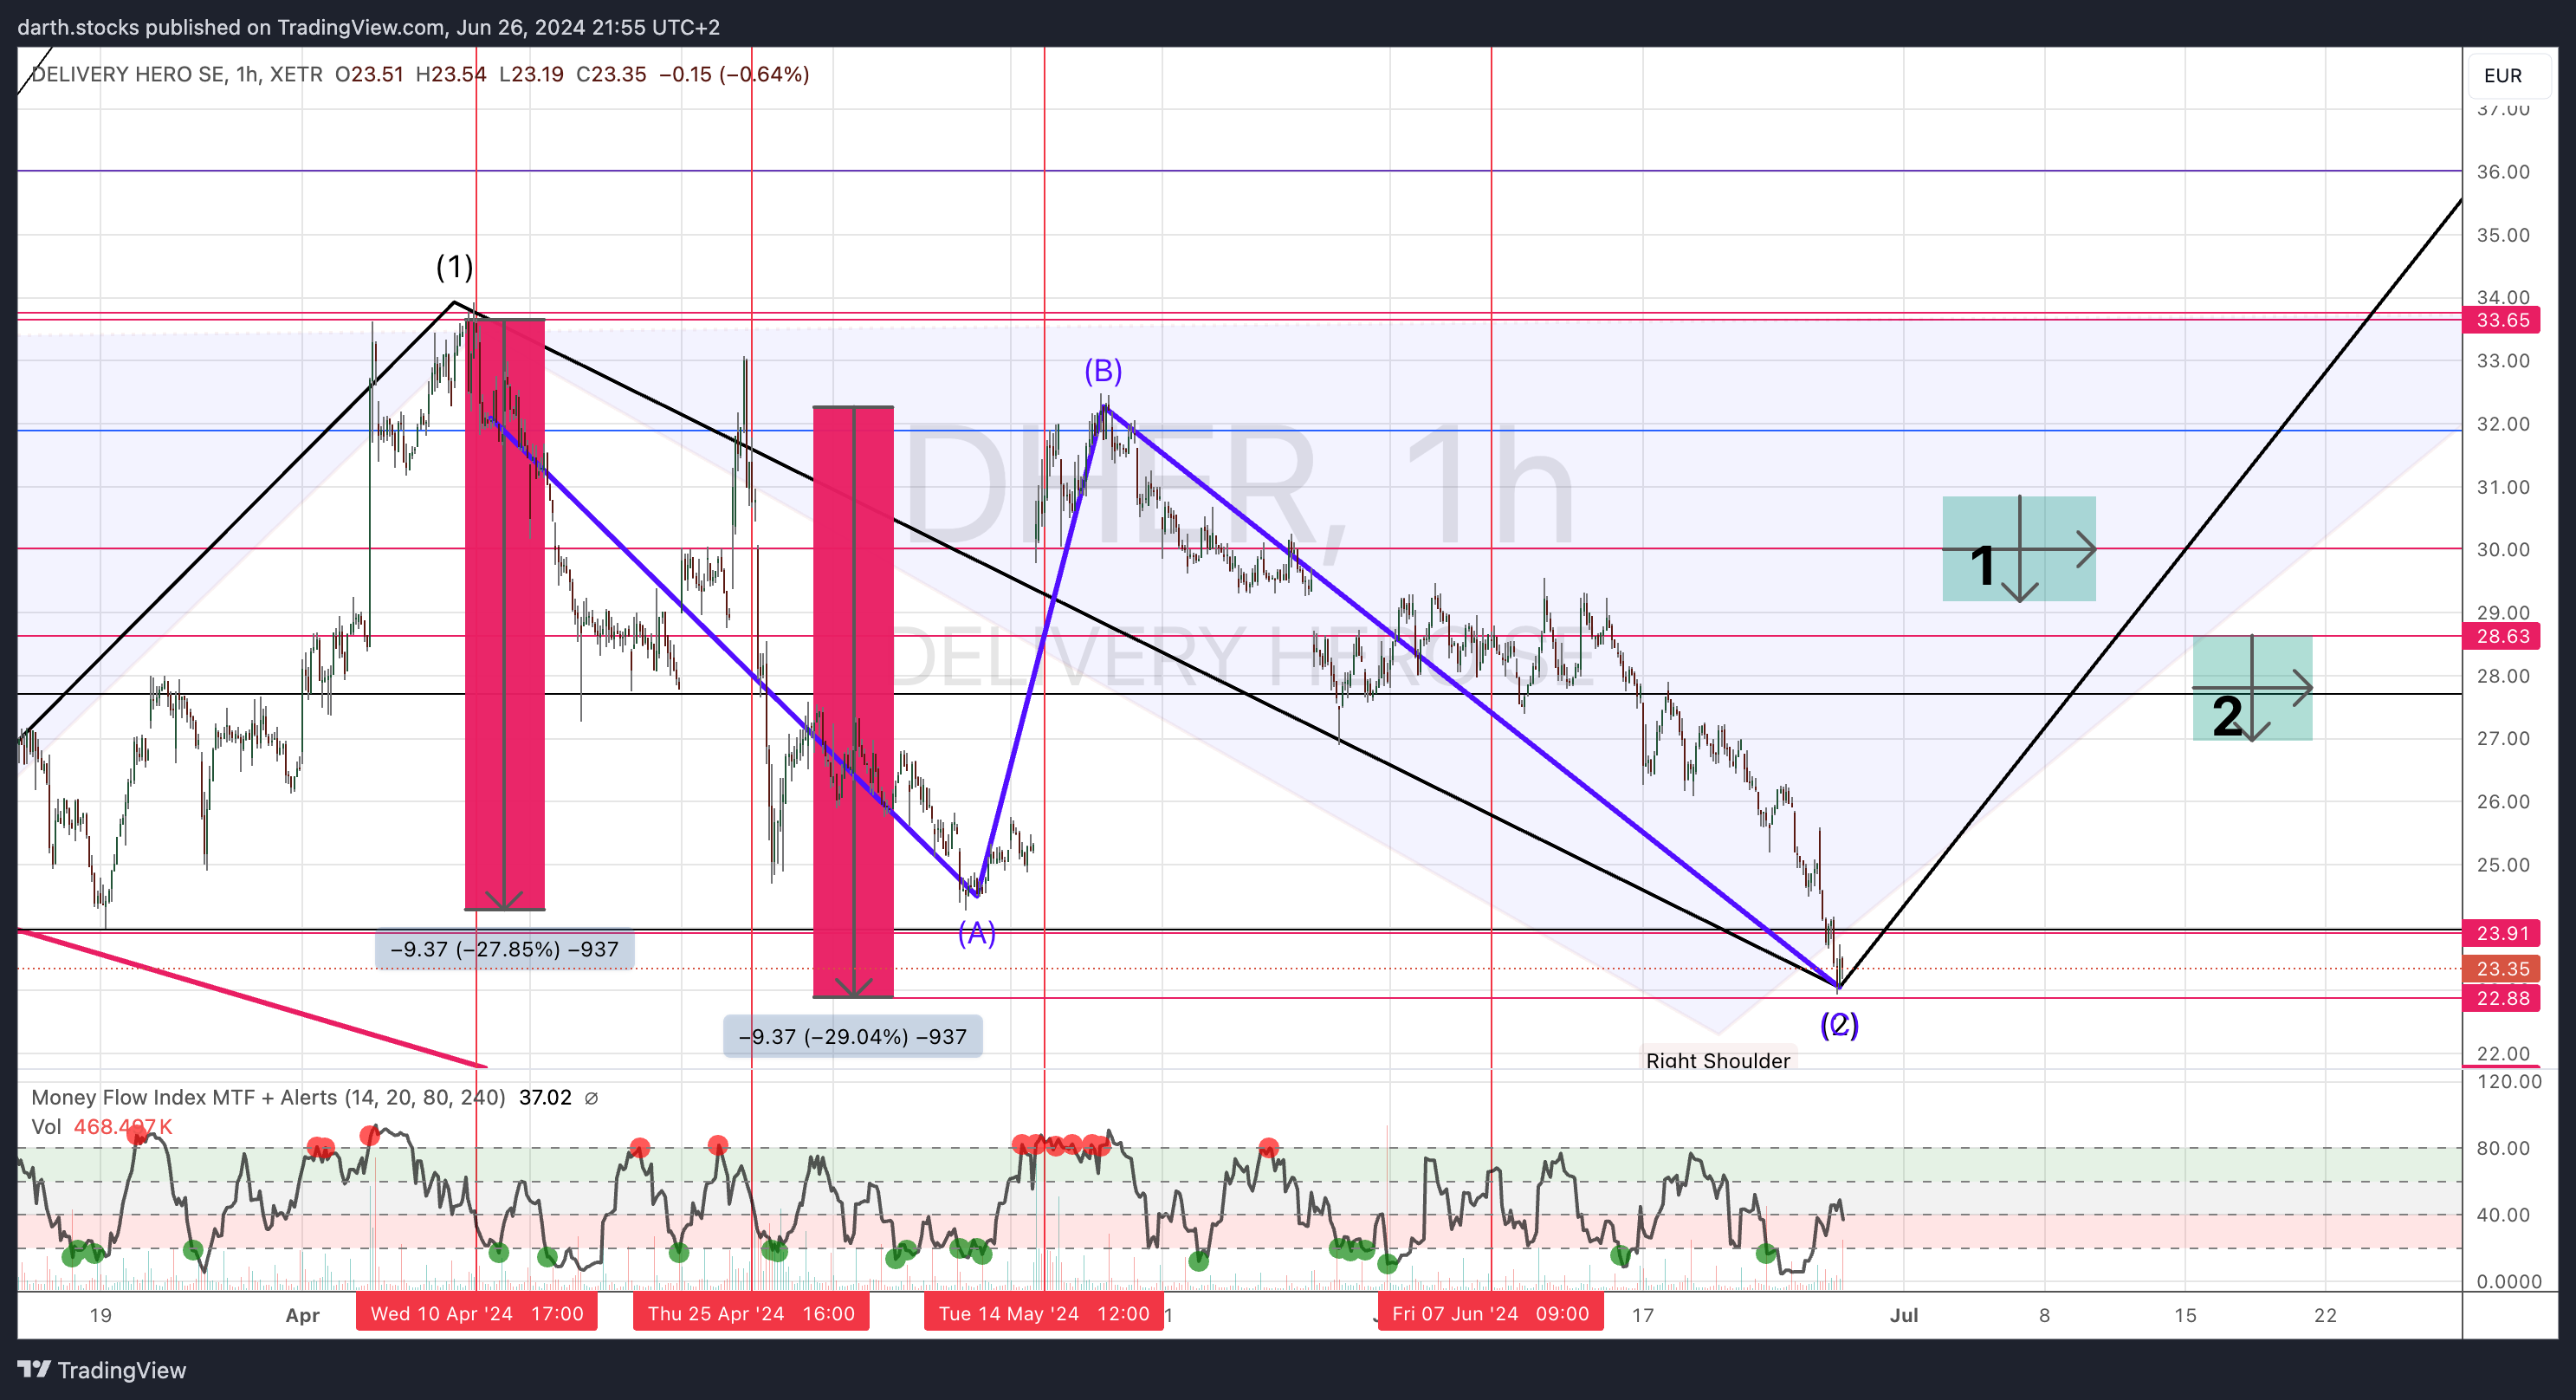2576x1400 pixels.
Task: Click the 80.00 level on indicator axis
Action: (x=2502, y=1148)
